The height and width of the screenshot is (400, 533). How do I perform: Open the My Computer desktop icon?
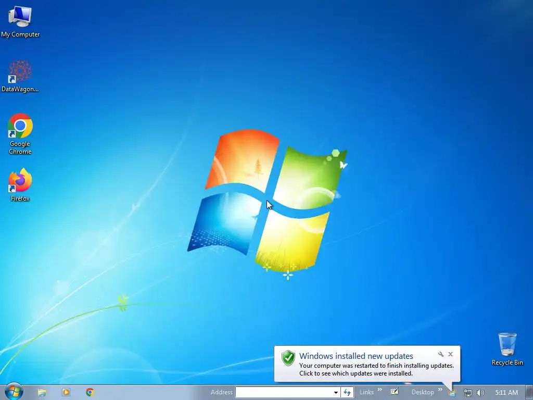[x=20, y=22]
